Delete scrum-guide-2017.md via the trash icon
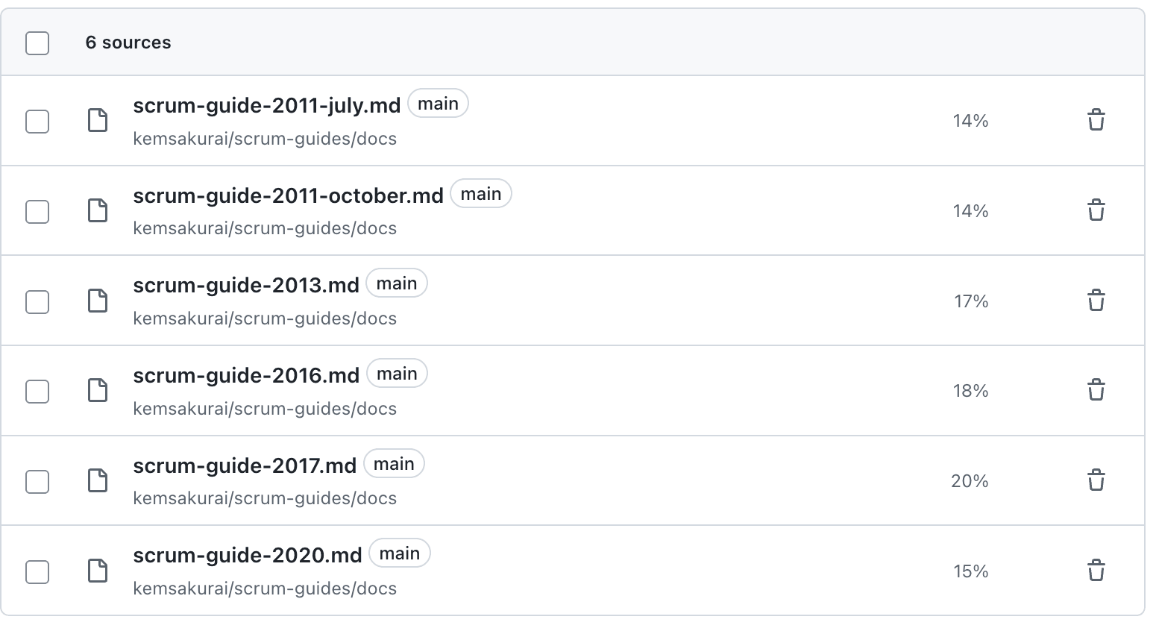Image resolution: width=1156 pixels, height=637 pixels. pos(1096,480)
